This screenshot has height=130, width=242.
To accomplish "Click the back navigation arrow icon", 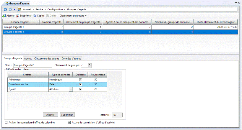I will pyautogui.click(x=5, y=9).
